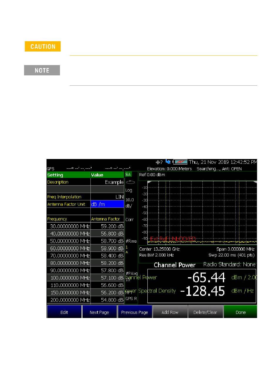Select the 54.800 dB antenna factor cell
Image resolution: width=279 pixels, height=371 pixels.
(107, 300)
